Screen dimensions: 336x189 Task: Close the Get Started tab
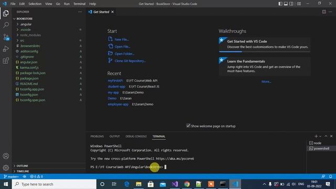click(112, 12)
